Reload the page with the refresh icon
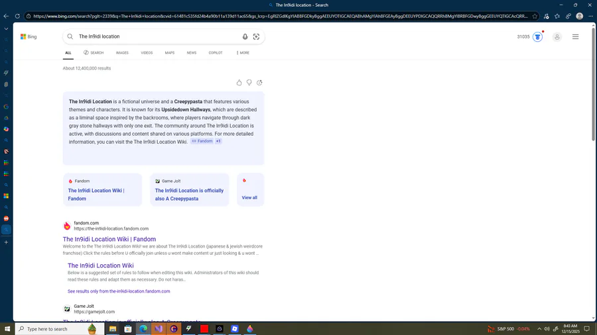 pos(17,16)
